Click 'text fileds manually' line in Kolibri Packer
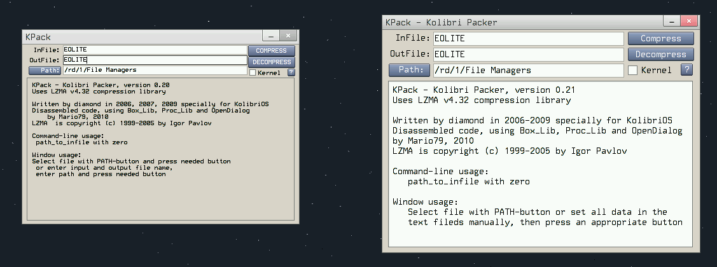This screenshot has width=717, height=267. click(x=545, y=222)
